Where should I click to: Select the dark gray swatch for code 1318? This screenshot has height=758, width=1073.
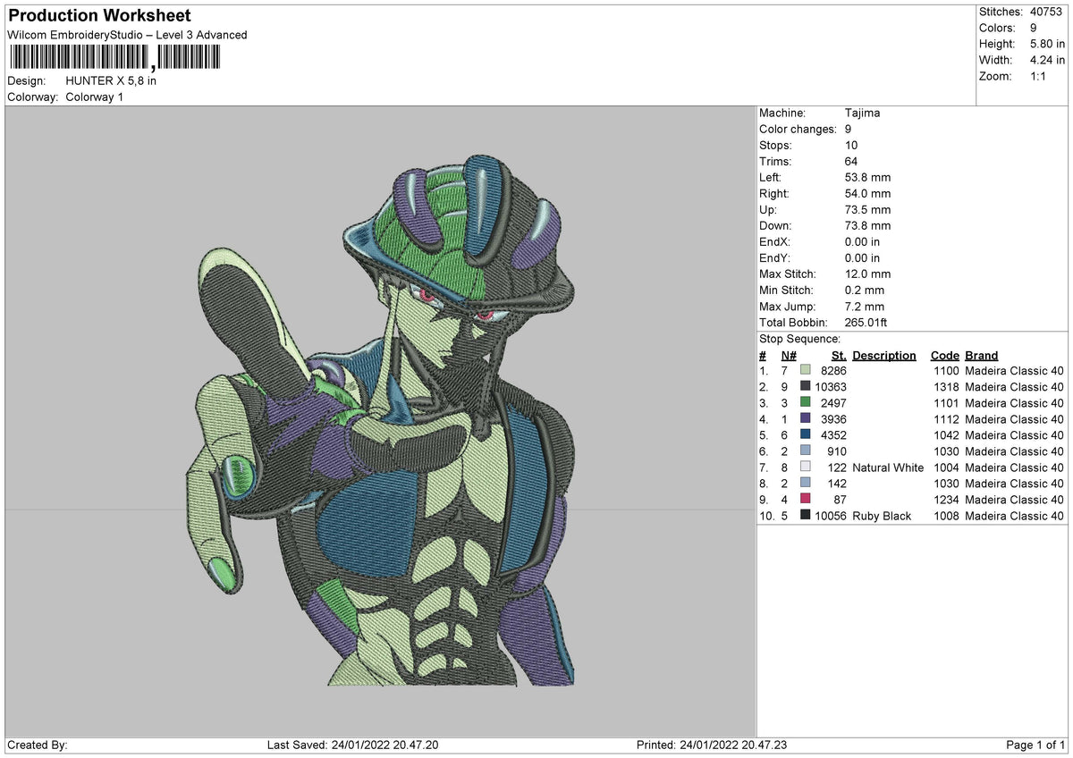click(806, 386)
